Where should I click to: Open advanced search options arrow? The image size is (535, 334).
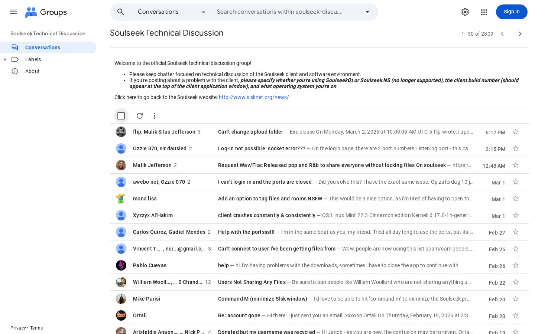coord(367,12)
